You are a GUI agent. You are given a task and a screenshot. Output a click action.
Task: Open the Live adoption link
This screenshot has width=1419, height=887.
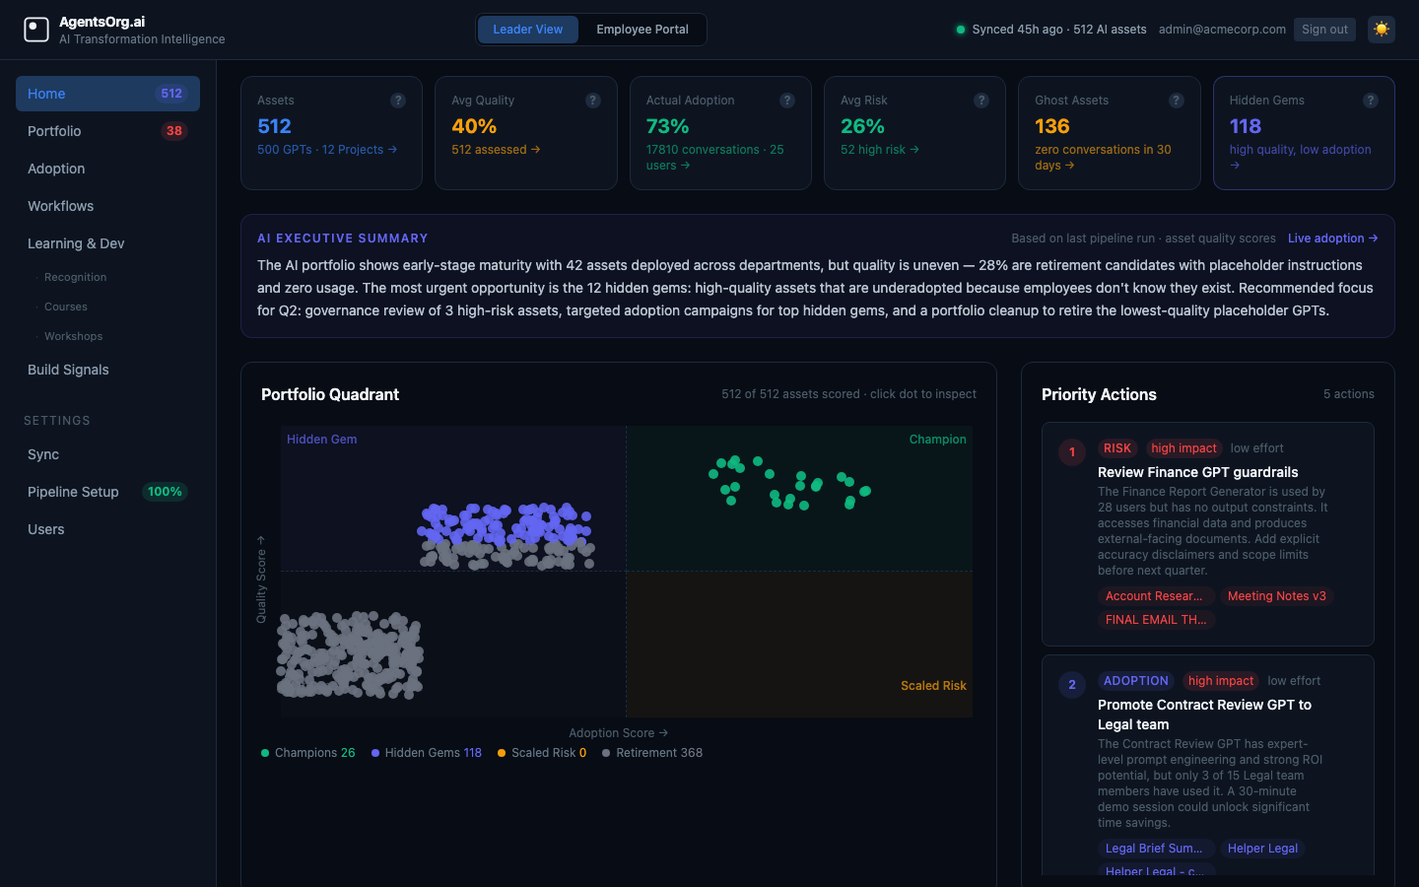[1331, 239]
